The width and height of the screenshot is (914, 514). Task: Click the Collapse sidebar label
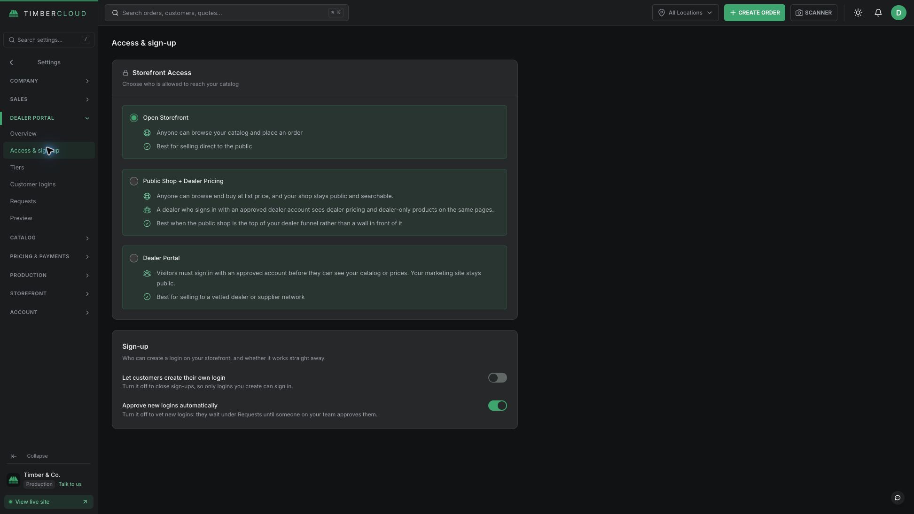click(37, 456)
